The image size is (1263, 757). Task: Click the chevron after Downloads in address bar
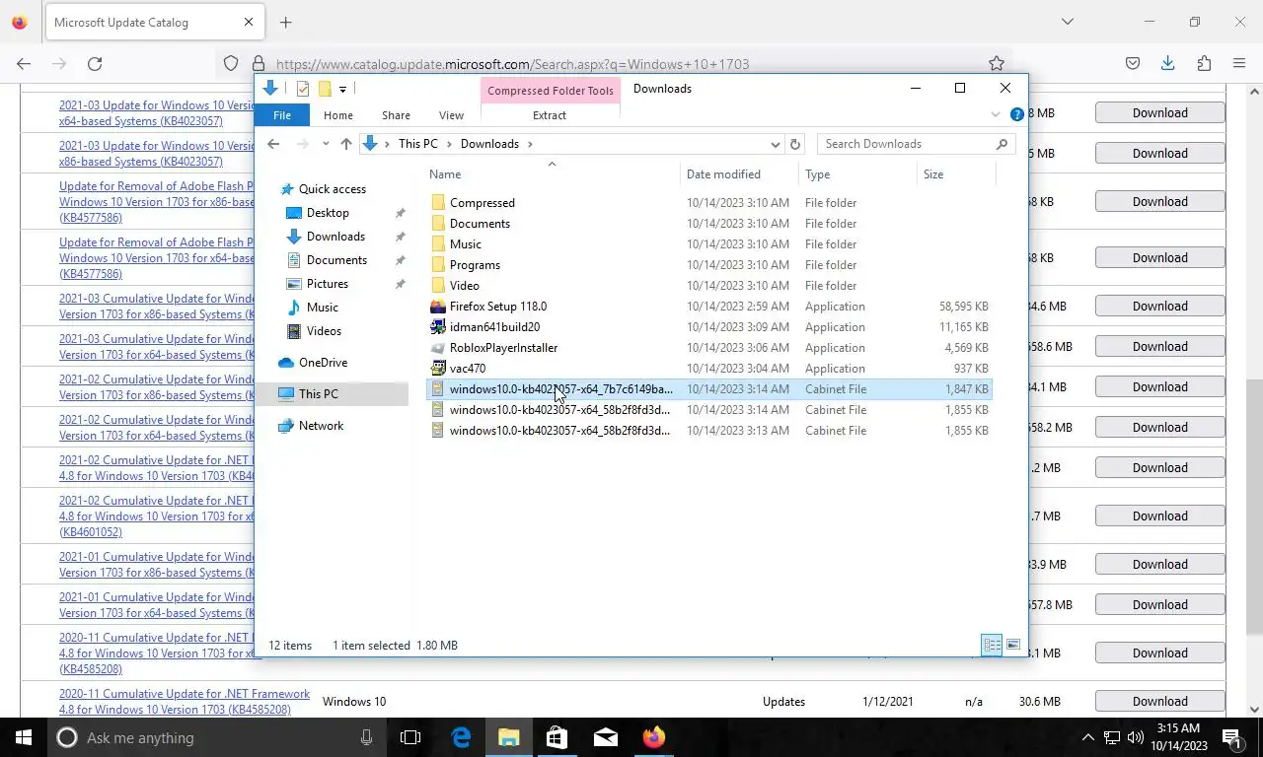[530, 144]
